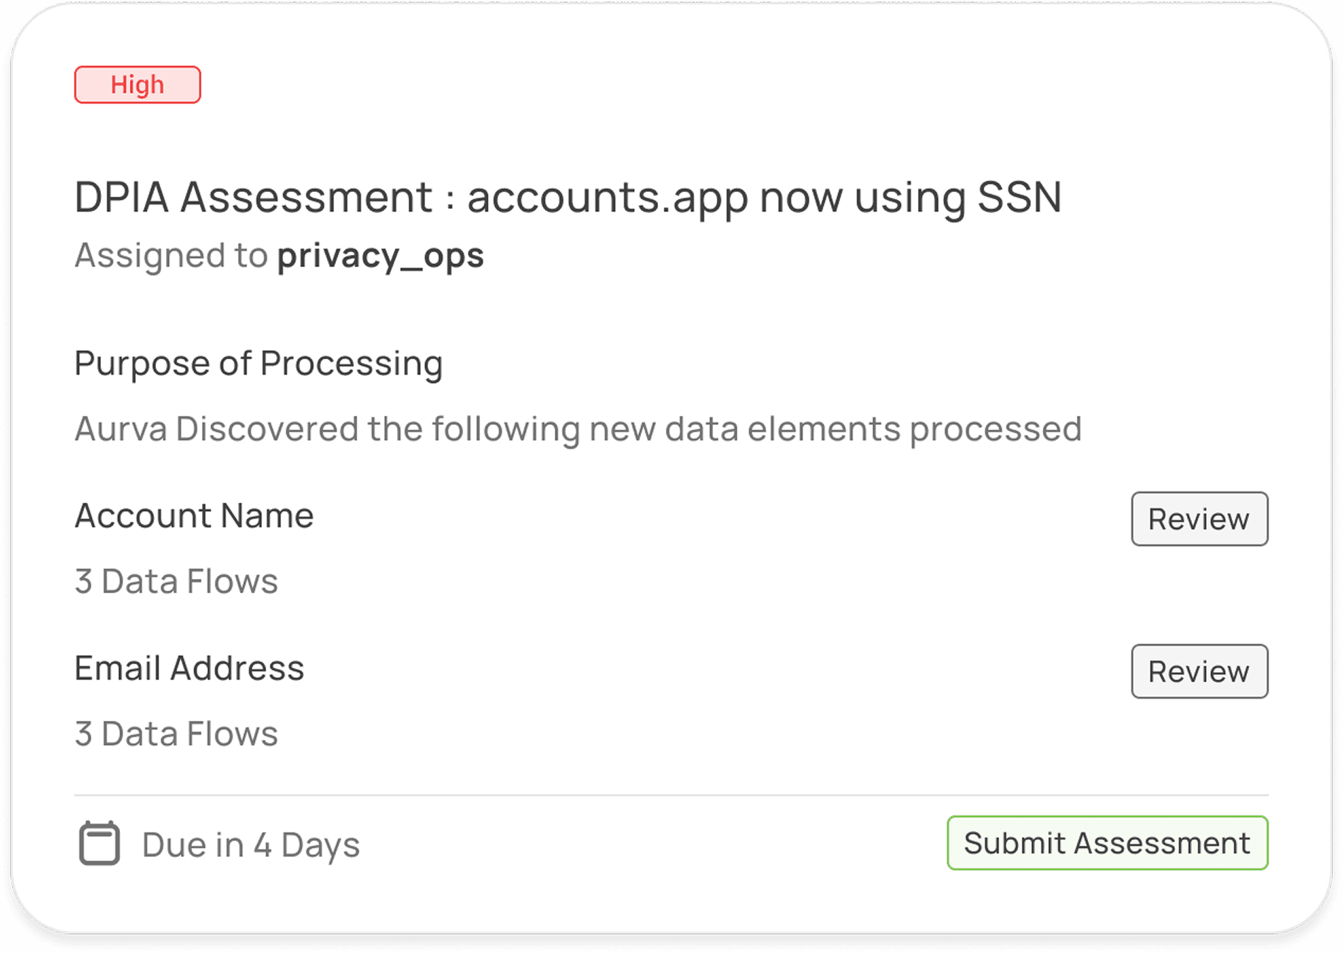Select the Purpose of Processing heading
The image size is (1343, 953).
(x=258, y=364)
